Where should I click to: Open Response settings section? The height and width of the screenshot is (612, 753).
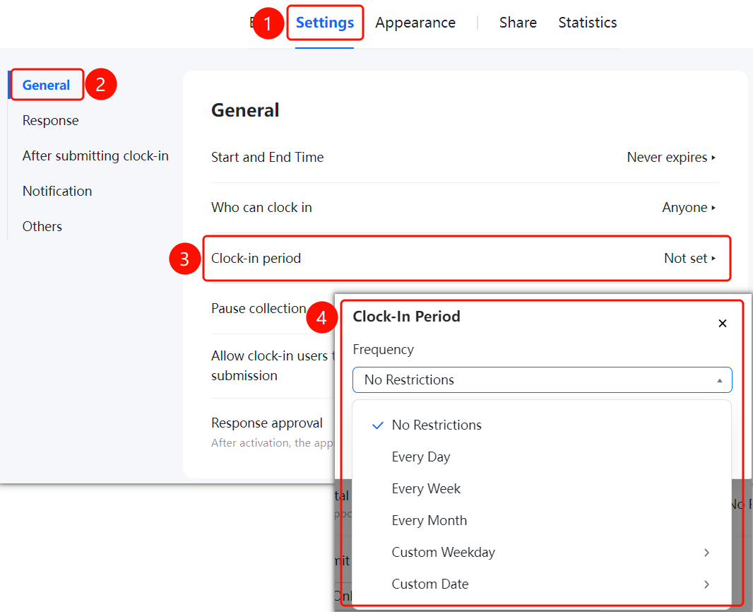click(x=50, y=121)
